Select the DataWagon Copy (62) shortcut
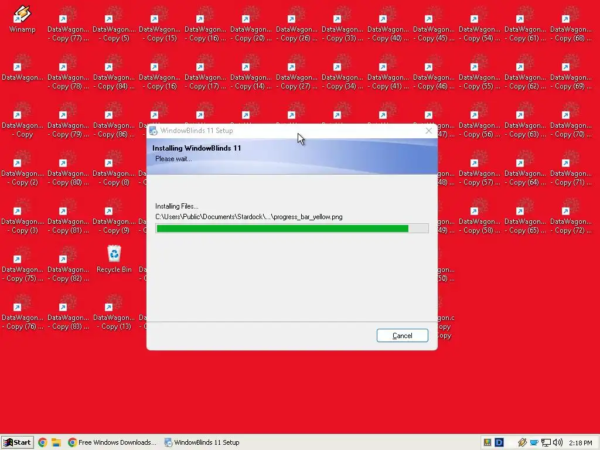Viewport: 600px width, 450px height. pos(526,73)
